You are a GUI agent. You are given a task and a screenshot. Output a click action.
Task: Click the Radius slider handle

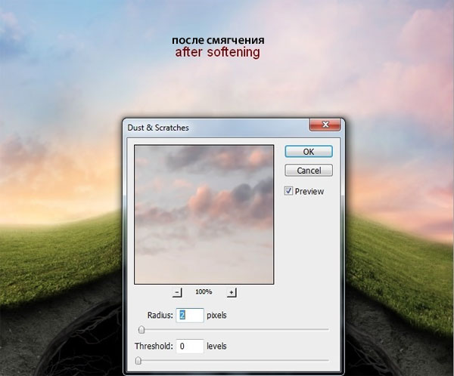pos(141,329)
